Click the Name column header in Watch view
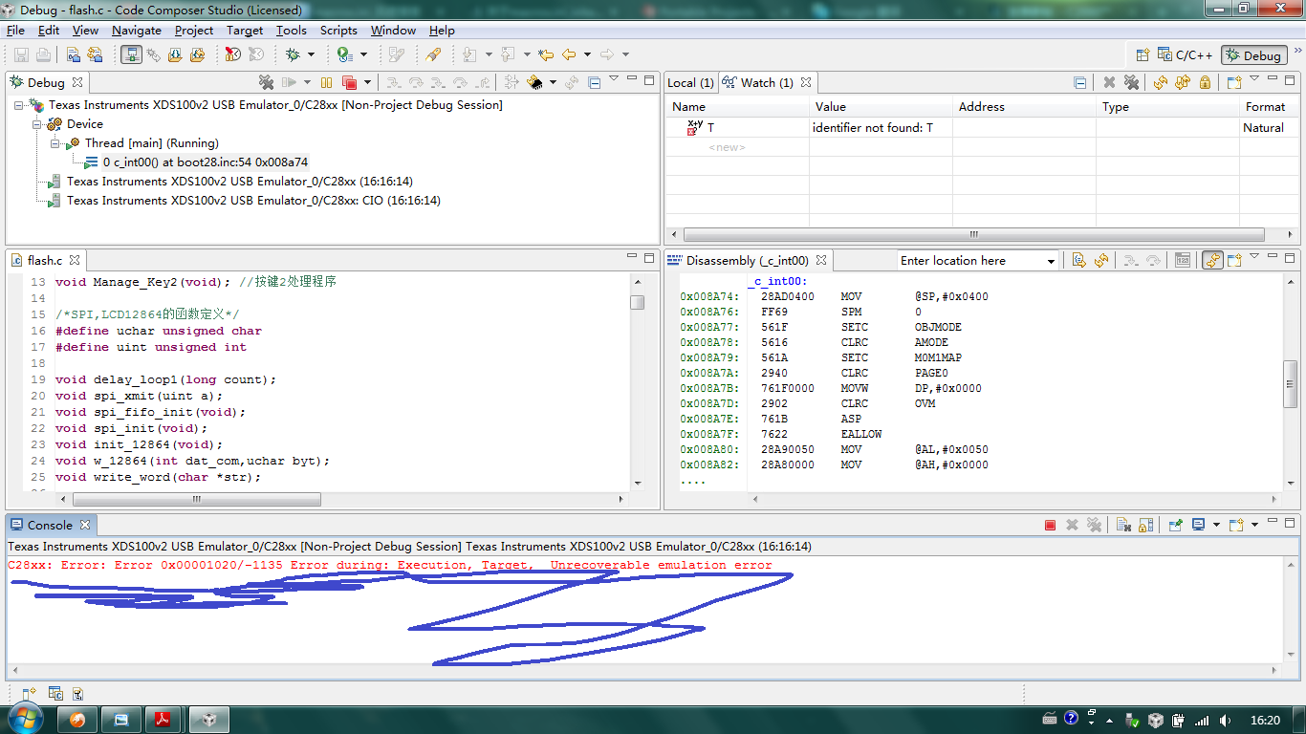 point(737,107)
